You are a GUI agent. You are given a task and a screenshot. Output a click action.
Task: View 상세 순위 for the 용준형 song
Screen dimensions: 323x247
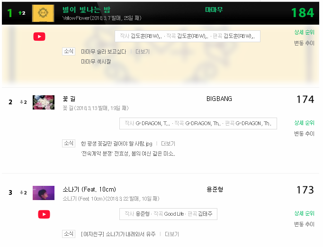[x=304, y=213]
